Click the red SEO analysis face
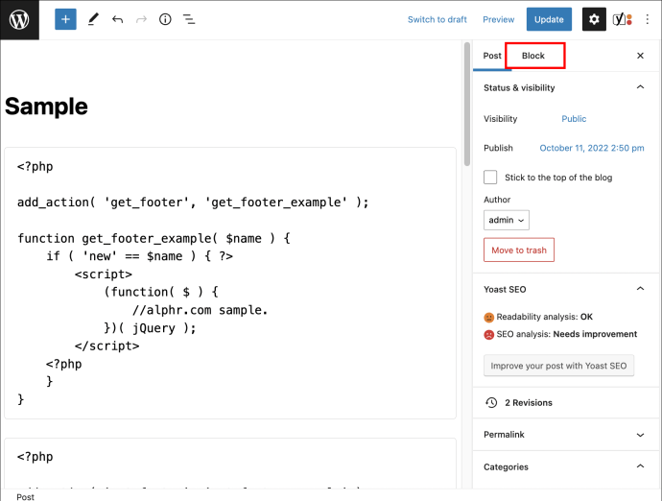The image size is (662, 501). pos(489,335)
